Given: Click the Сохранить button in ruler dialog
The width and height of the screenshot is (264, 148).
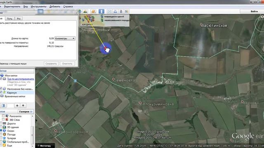Looking at the screenshot, I should point(51,64).
